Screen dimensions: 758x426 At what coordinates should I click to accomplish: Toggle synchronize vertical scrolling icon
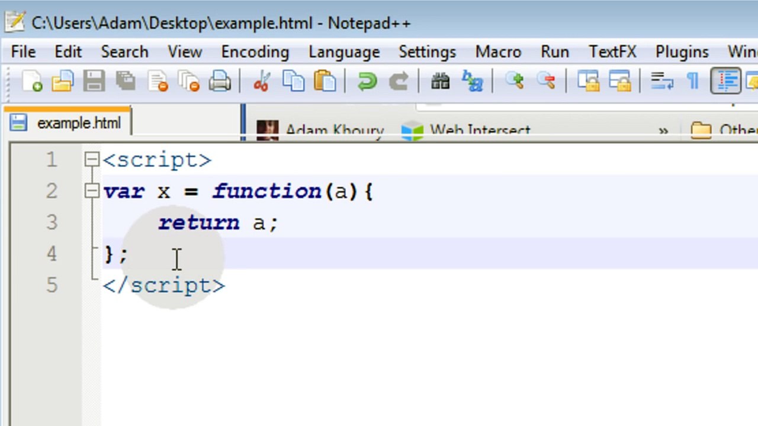tap(588, 81)
